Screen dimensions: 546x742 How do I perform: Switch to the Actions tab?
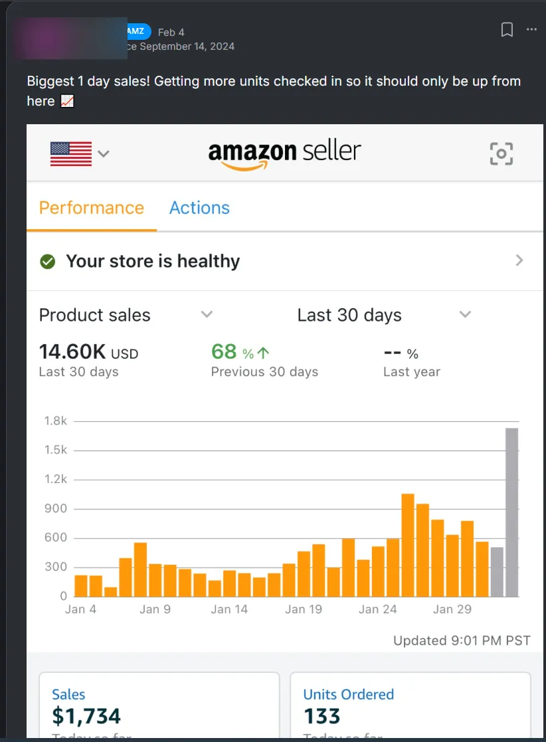[x=200, y=208]
